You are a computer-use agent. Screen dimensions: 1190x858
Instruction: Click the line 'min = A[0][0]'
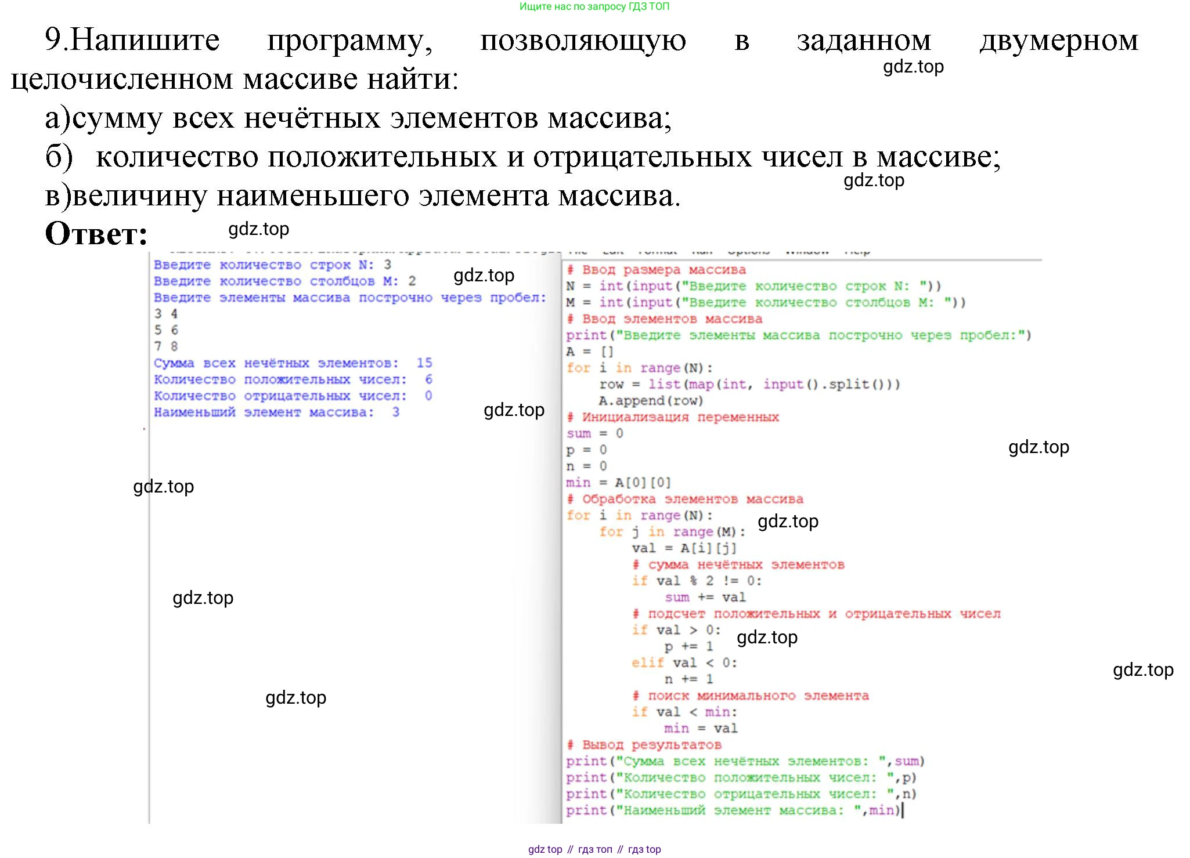click(x=619, y=483)
